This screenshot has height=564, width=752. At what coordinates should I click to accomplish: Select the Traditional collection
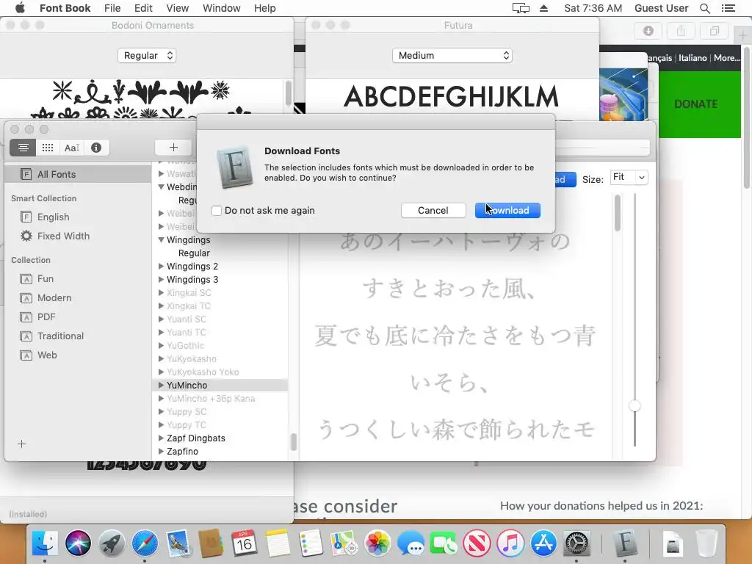point(60,336)
